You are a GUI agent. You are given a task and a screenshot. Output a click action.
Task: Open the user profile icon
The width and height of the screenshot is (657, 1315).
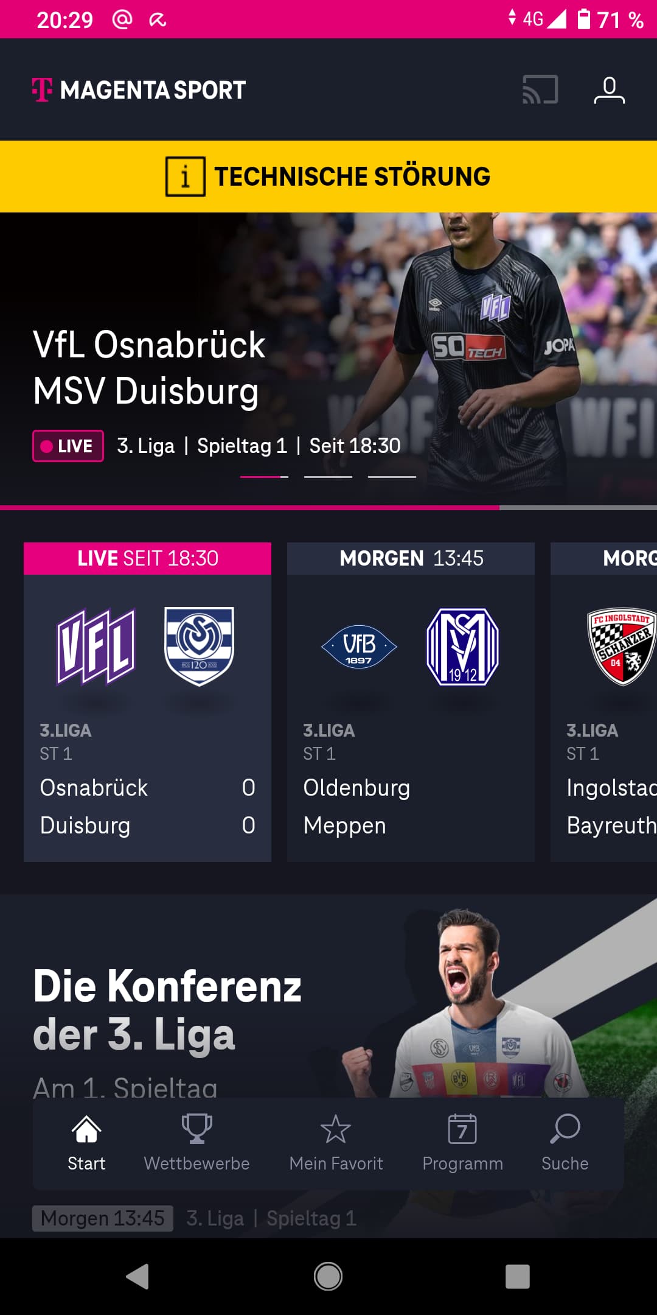(x=609, y=89)
